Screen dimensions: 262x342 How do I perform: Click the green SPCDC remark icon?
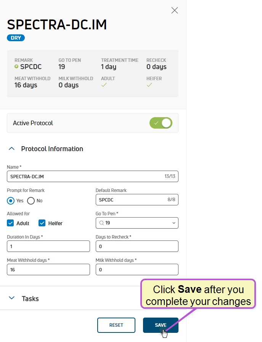tap(16, 66)
